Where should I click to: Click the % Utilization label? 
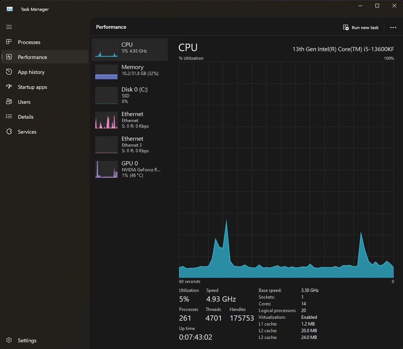(191, 58)
